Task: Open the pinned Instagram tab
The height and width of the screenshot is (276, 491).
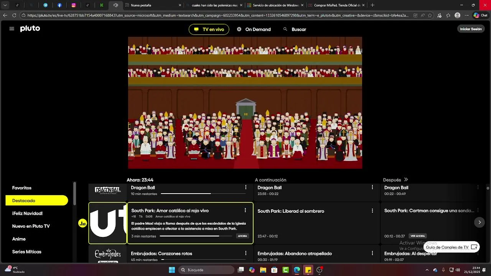Action: (74, 5)
